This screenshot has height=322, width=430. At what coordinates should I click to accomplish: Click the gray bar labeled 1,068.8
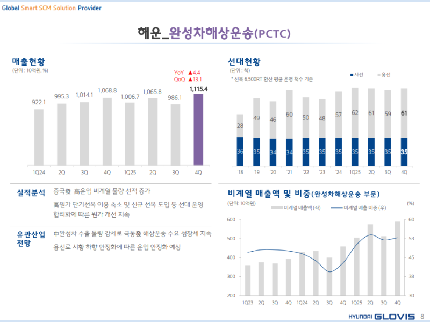point(107,131)
